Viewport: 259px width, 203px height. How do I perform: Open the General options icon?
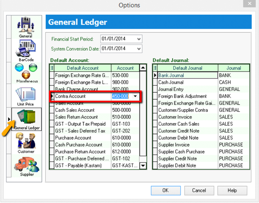[x=26, y=27]
